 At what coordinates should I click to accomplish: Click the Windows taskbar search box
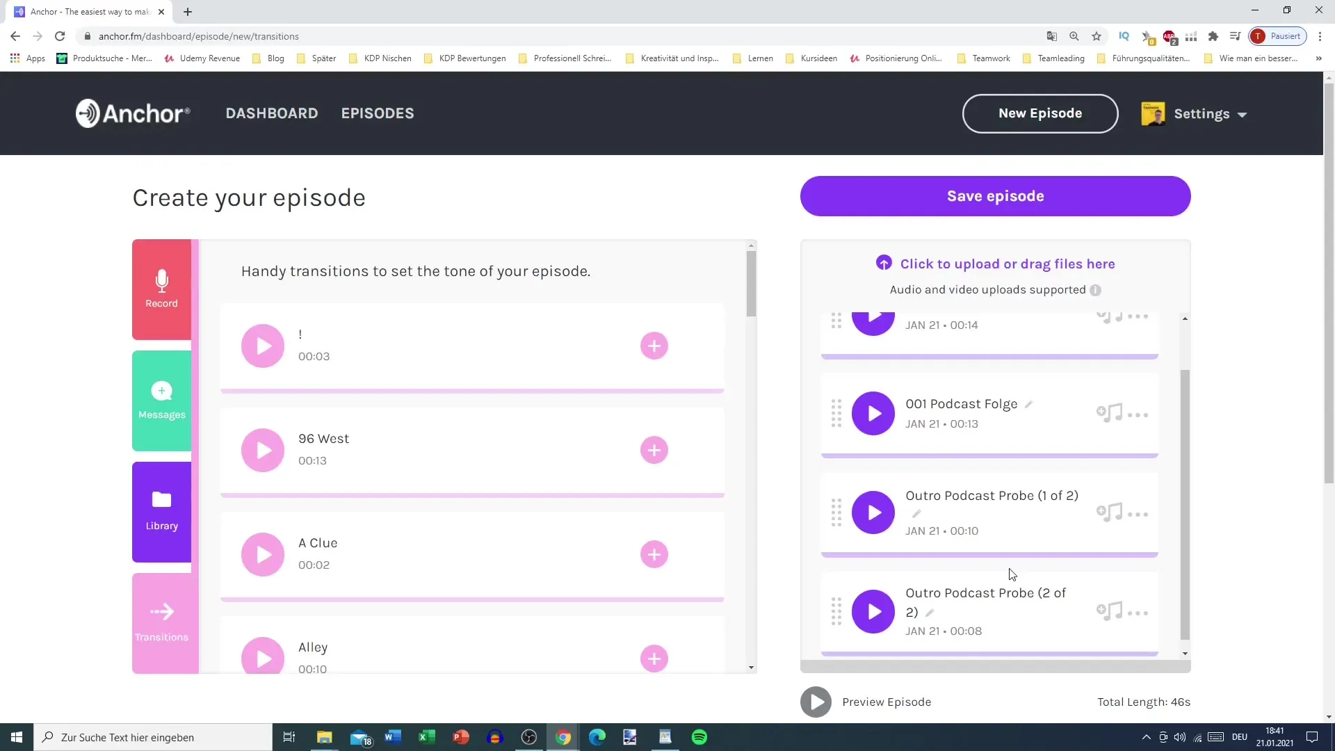click(153, 737)
